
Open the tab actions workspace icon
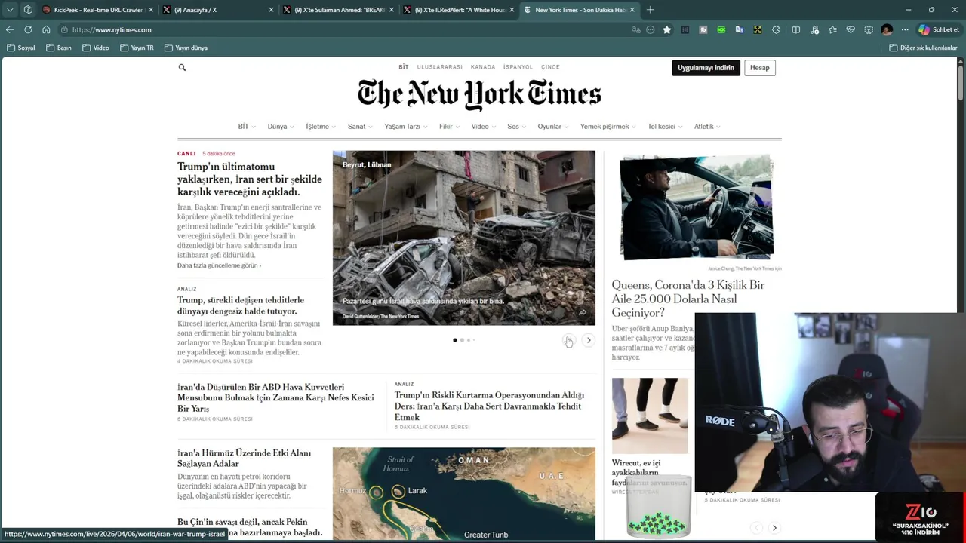click(x=28, y=10)
